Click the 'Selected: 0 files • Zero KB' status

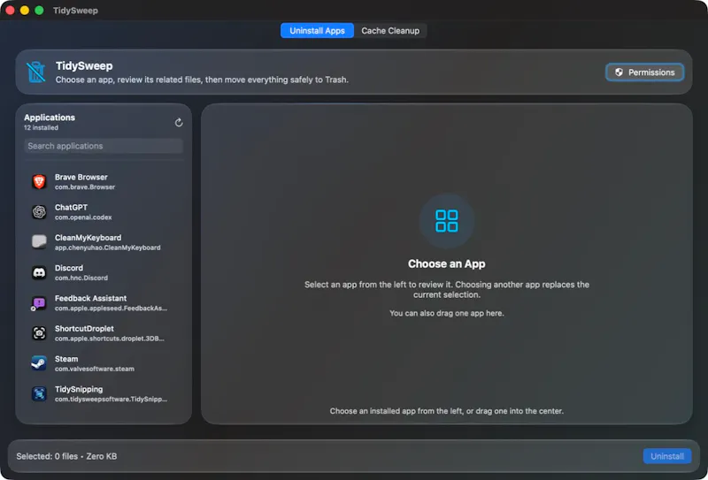[x=67, y=456]
